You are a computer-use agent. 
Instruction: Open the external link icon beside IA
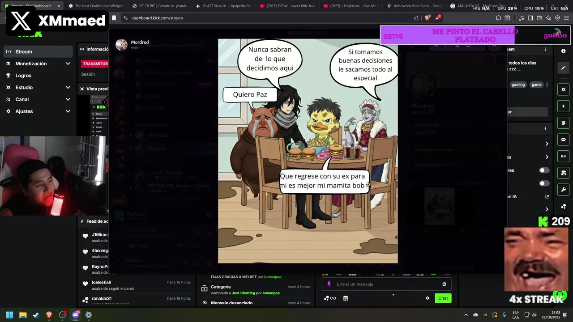point(547,196)
